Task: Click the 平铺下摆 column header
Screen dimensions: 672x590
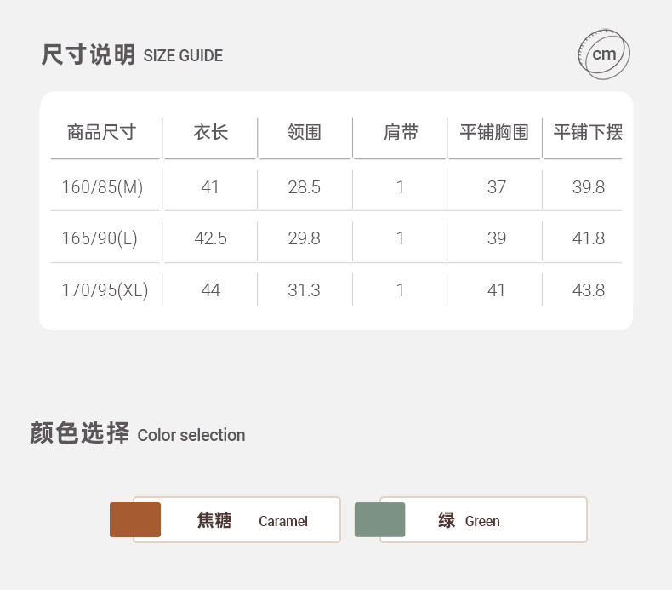Action: coord(588,133)
